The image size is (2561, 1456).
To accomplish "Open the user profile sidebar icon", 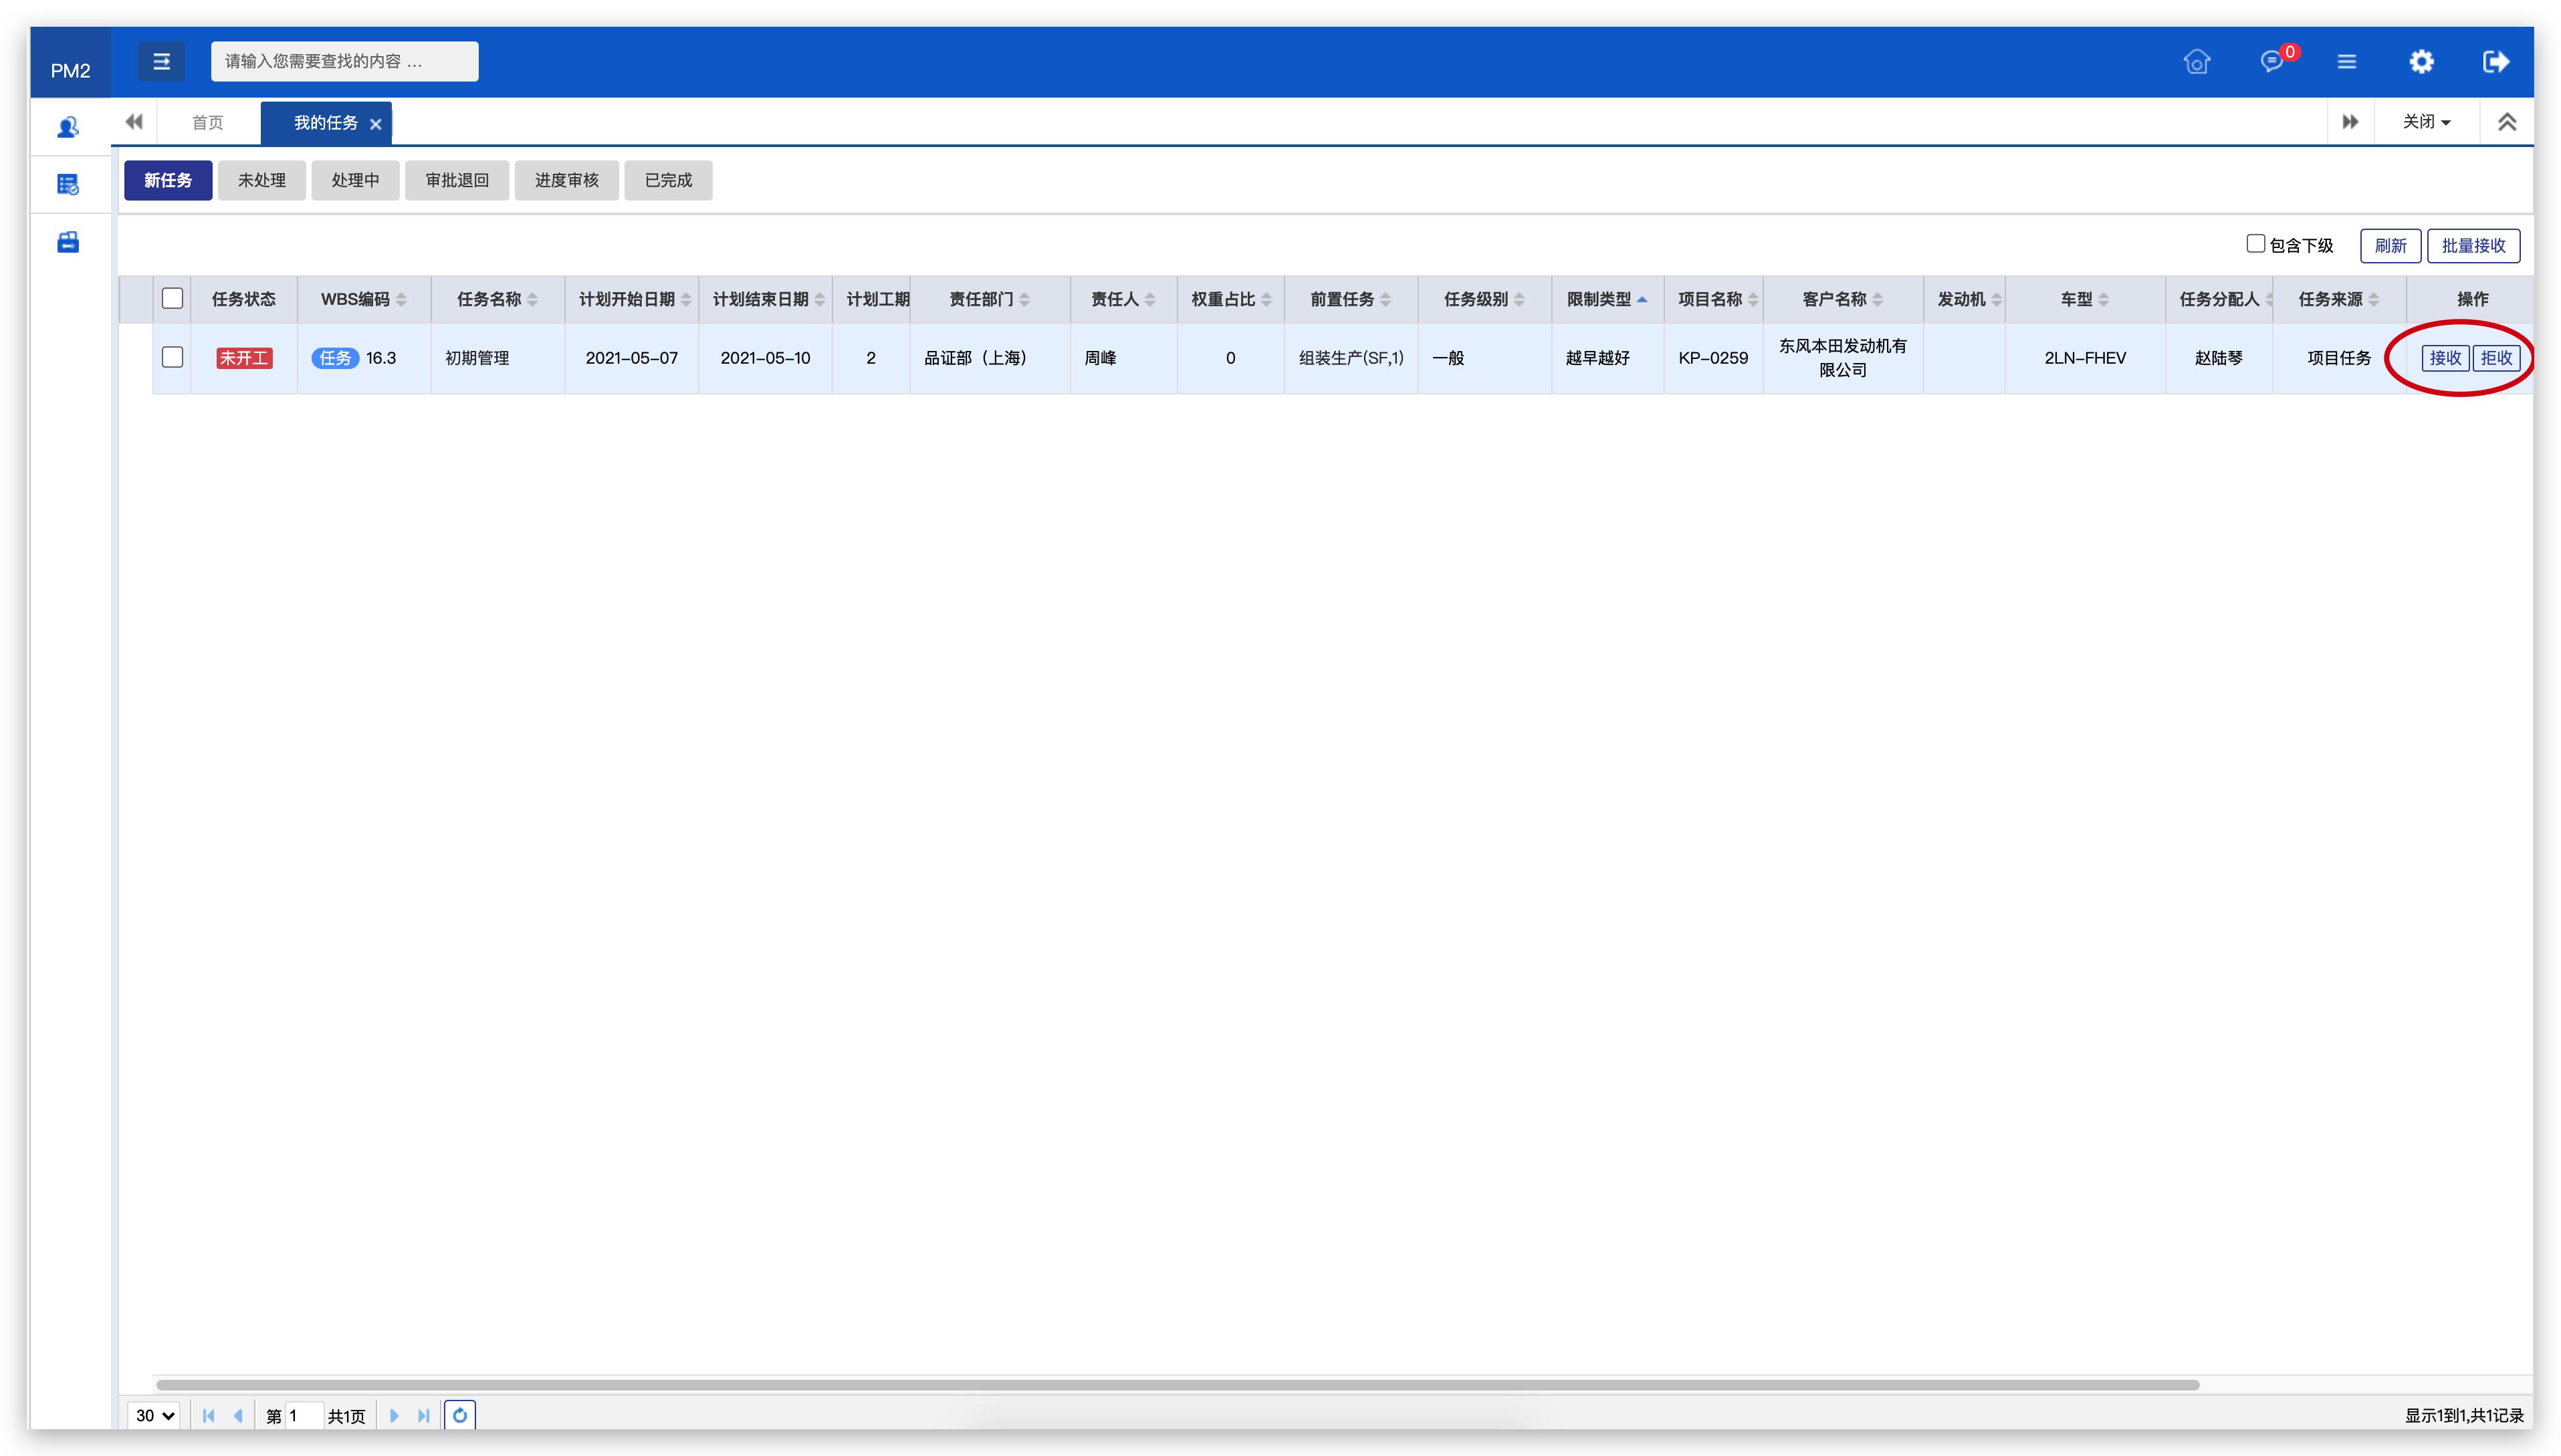I will pyautogui.click(x=68, y=127).
